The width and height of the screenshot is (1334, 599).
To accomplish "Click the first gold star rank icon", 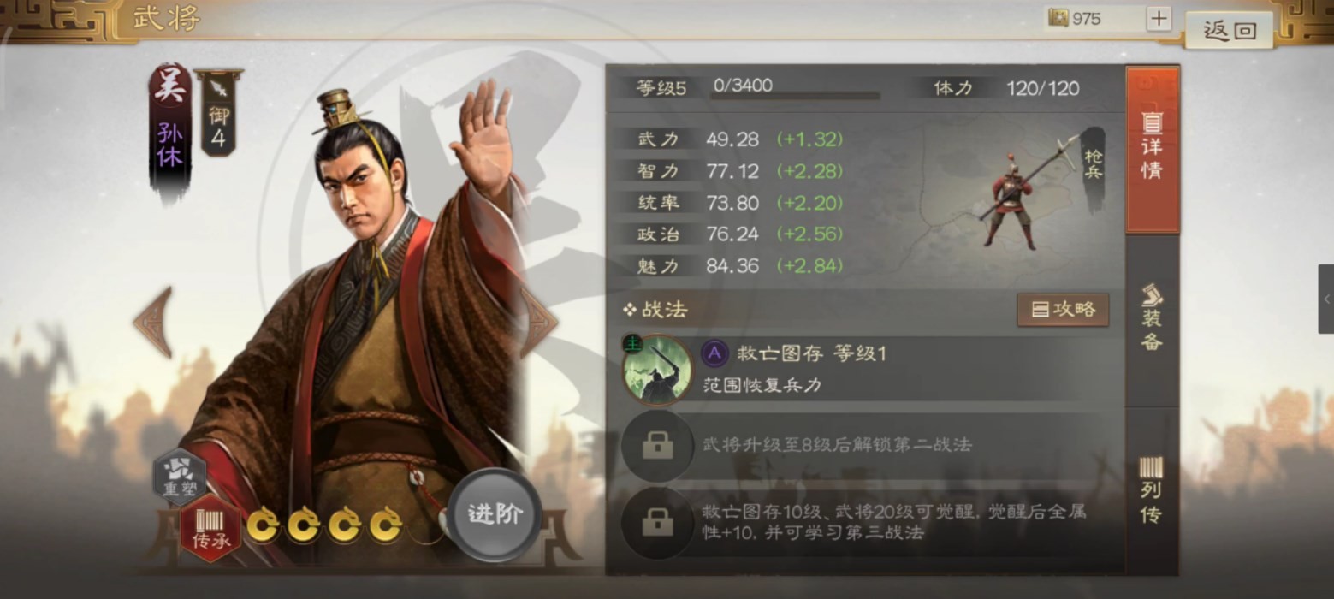I will coord(263,524).
